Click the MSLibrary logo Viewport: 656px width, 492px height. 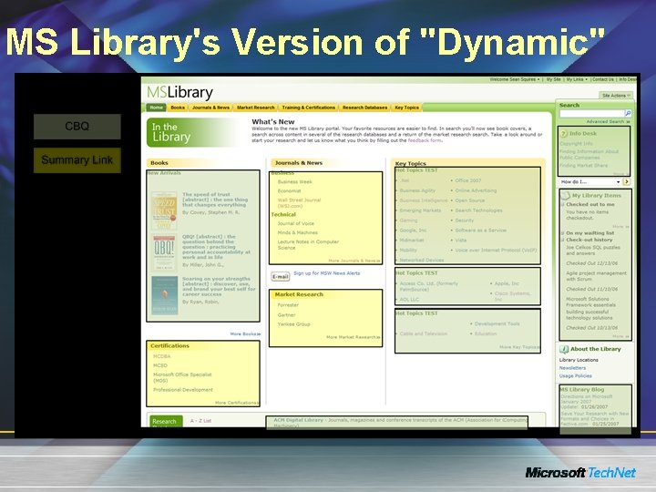coord(179,92)
